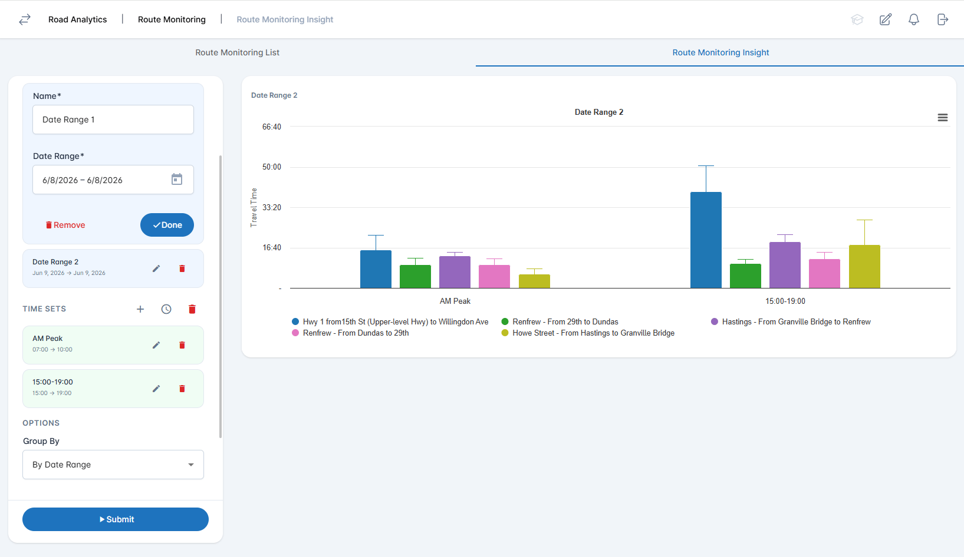
Task: Click the 15:00-19:00 time set name
Action: (x=52, y=382)
